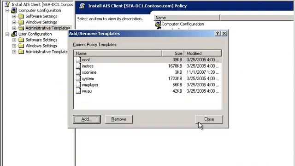
Task: Click the Install AIS Client policy root icon
Action: (x=7, y=4)
